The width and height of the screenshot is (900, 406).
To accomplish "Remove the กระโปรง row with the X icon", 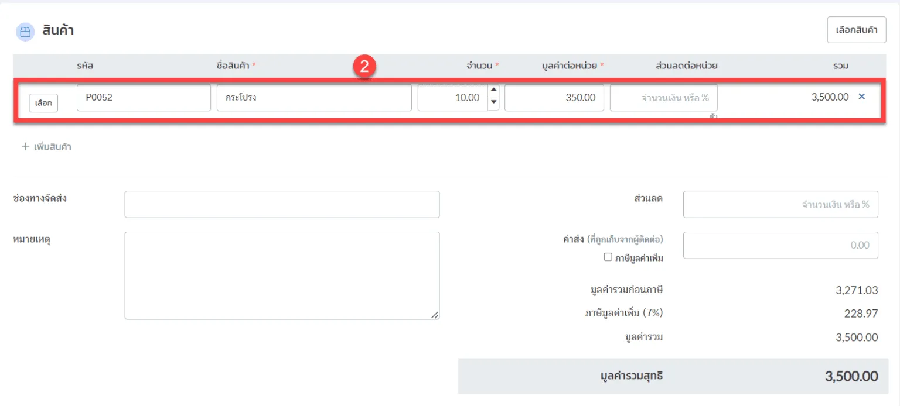I will point(861,97).
